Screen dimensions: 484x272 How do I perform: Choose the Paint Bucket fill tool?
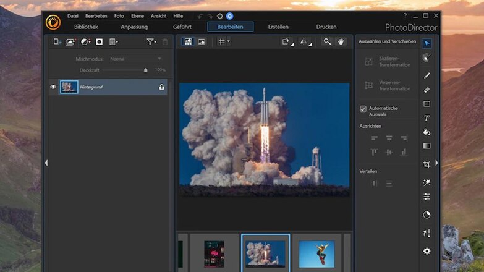(427, 132)
